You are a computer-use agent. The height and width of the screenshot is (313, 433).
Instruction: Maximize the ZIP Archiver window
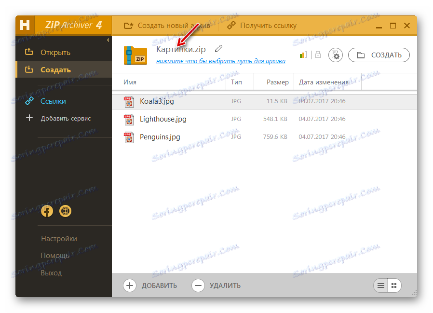pyautogui.click(x=393, y=26)
